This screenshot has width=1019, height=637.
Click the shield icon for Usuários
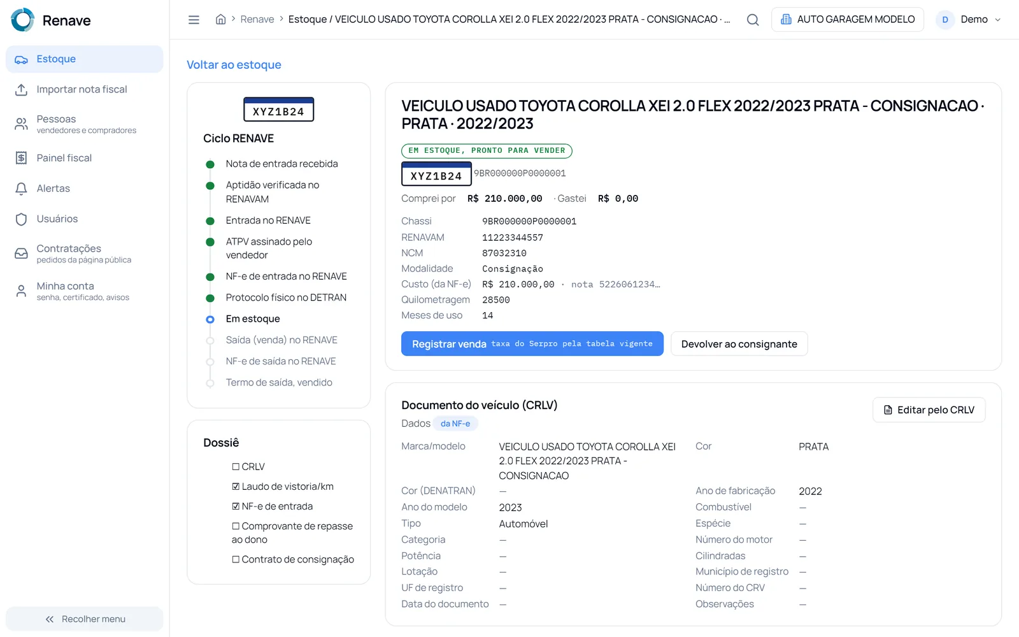click(x=21, y=219)
